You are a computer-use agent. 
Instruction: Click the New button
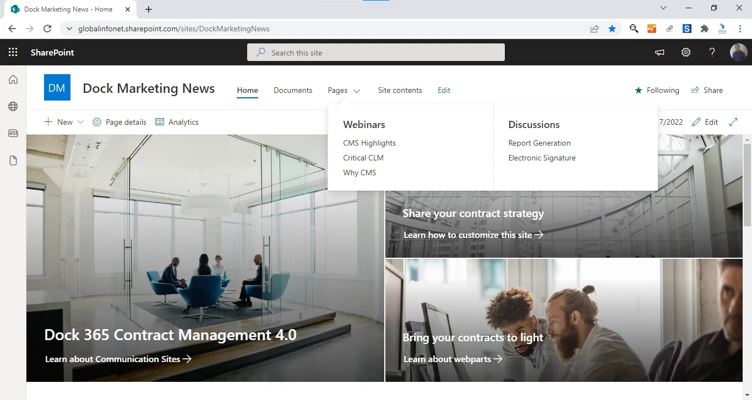[58, 122]
